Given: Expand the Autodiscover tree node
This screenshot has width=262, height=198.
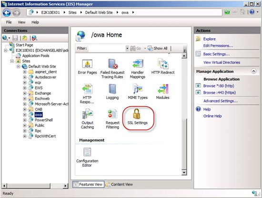Looking at the screenshot, I should (x=25, y=77).
